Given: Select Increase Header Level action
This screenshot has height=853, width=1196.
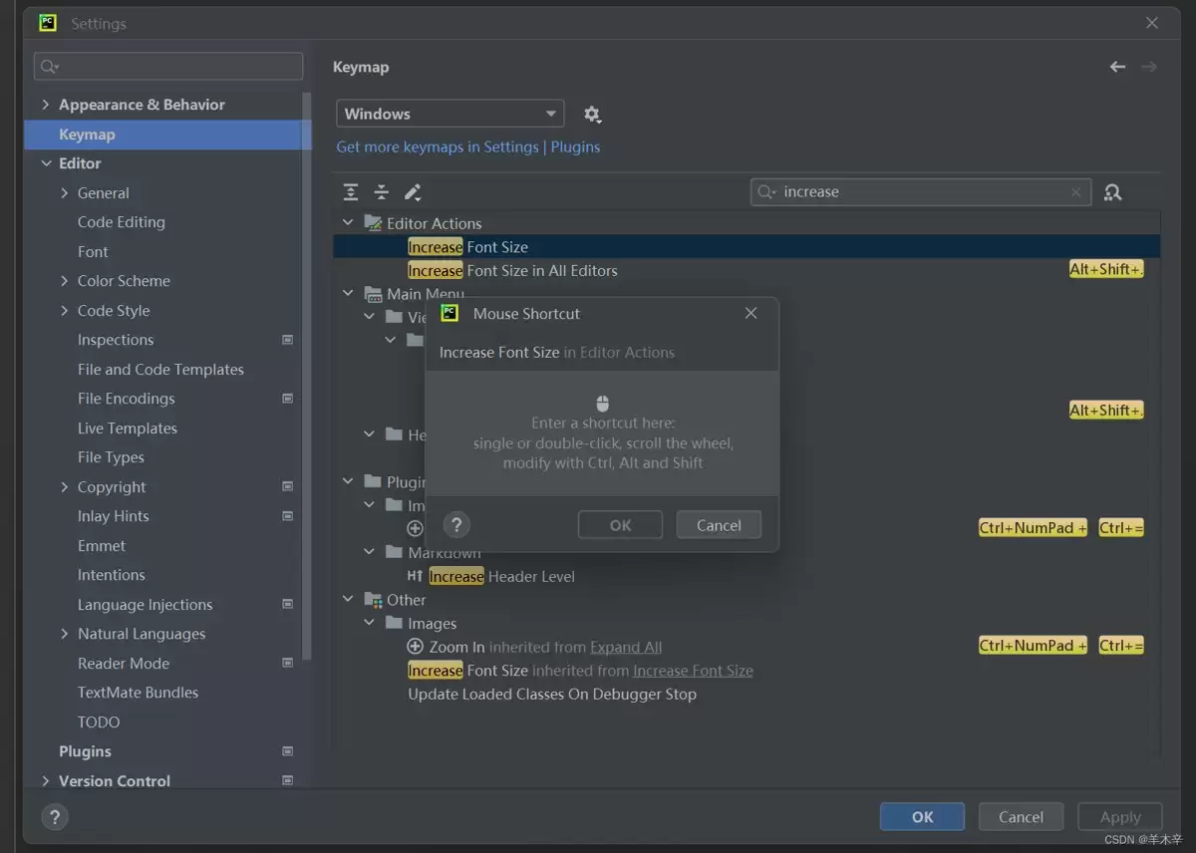Looking at the screenshot, I should 490,576.
